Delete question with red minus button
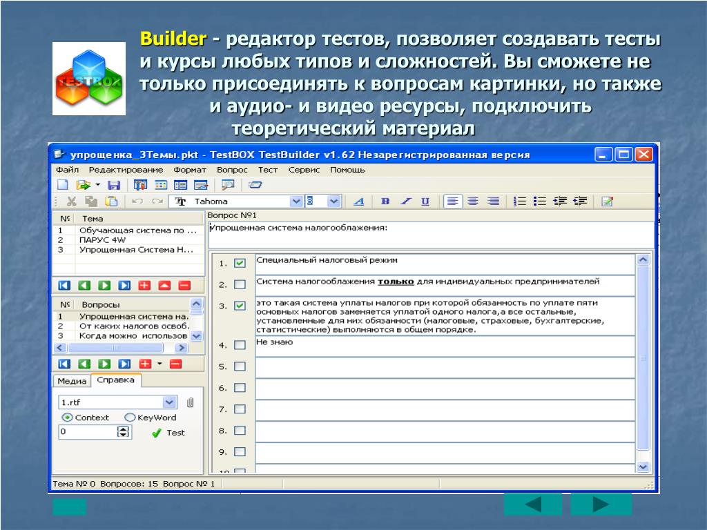This screenshot has height=530, width=707. 176,364
